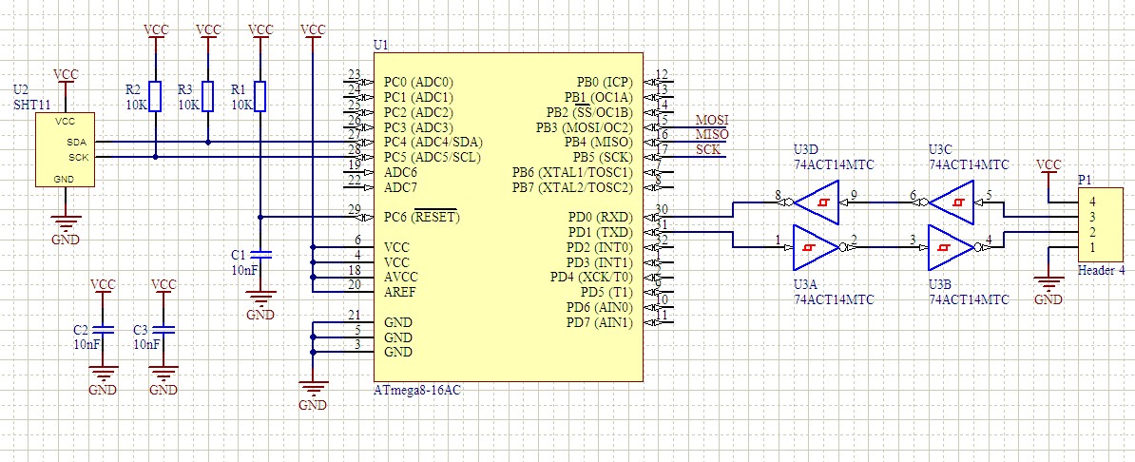
Task: Click resistor R2 symbol
Action: pyautogui.click(x=156, y=96)
